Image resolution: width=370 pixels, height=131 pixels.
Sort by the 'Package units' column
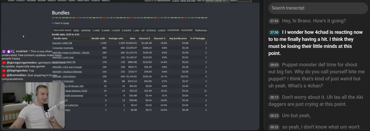pos(116,38)
